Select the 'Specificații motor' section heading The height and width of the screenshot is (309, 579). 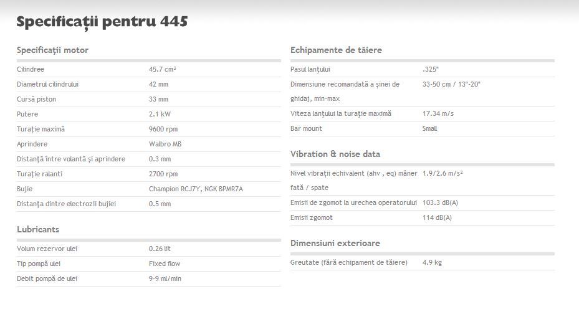click(52, 50)
